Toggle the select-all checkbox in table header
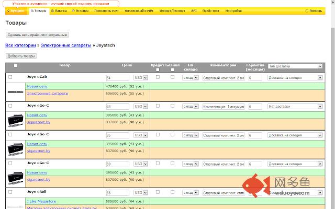Viewport: 335px width, 209px height. pos(15,65)
